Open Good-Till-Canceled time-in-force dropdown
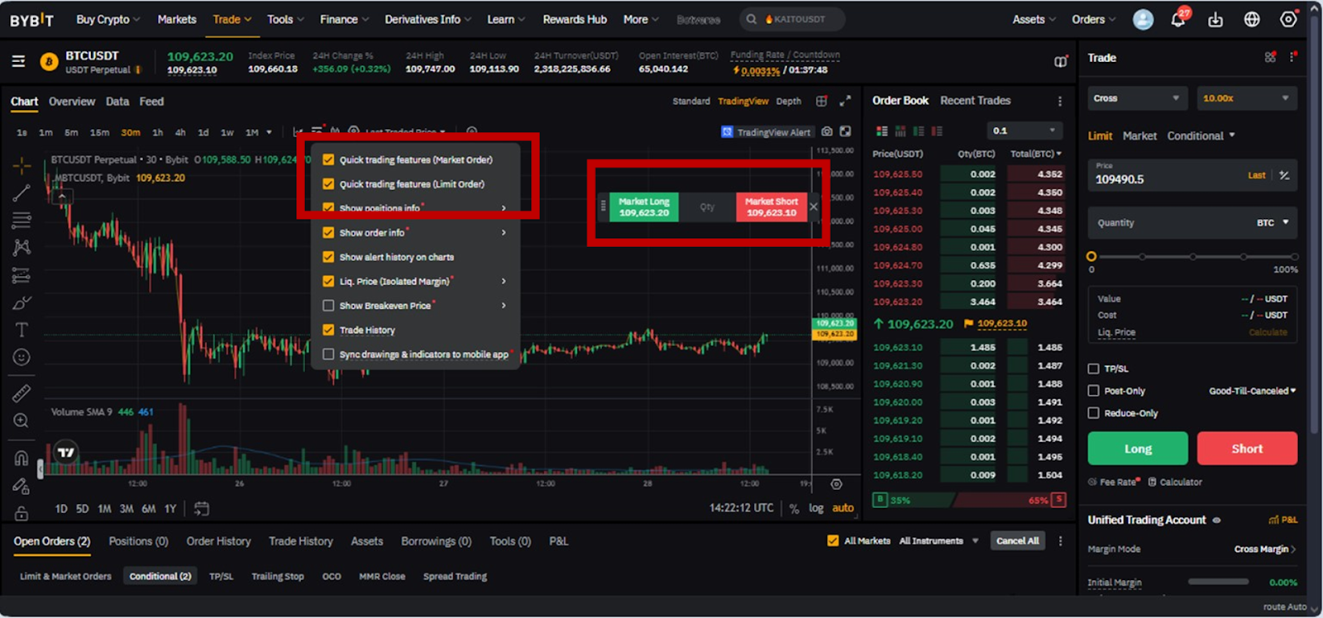Image resolution: width=1323 pixels, height=618 pixels. (x=1253, y=391)
